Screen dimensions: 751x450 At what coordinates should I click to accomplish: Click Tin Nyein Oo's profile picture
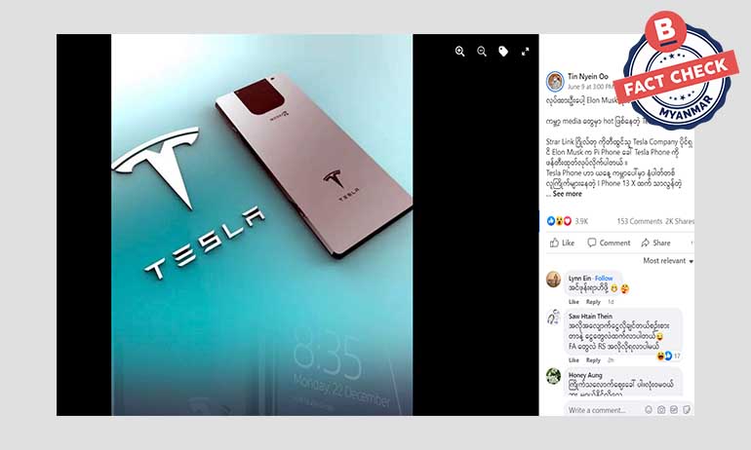[x=555, y=81]
